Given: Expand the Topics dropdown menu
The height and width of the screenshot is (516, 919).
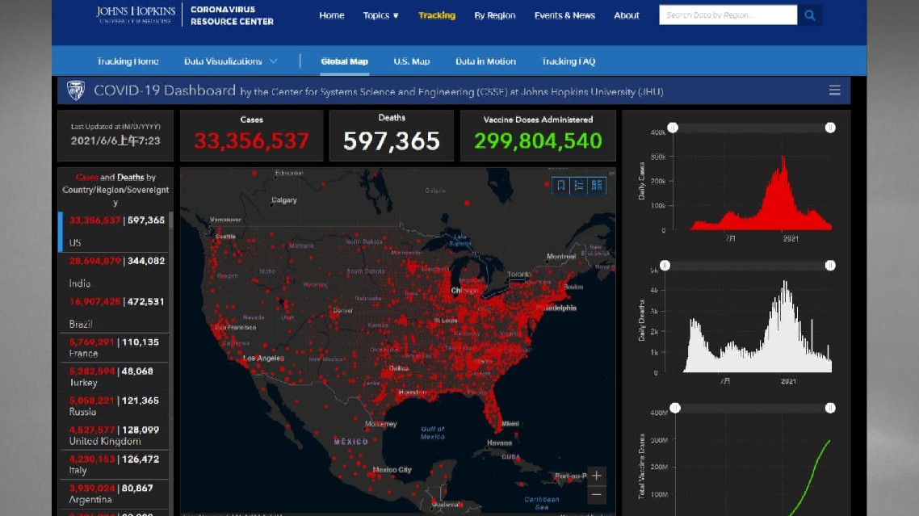Looking at the screenshot, I should pyautogui.click(x=380, y=15).
